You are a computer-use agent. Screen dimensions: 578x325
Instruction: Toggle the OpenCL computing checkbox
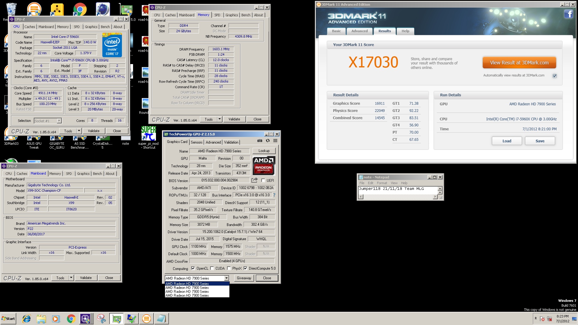point(193,268)
